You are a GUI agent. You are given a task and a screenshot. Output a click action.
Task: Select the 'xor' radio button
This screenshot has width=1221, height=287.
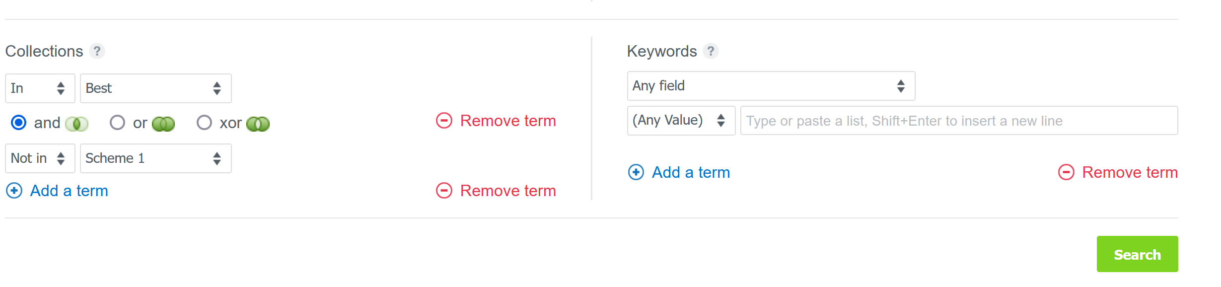204,123
